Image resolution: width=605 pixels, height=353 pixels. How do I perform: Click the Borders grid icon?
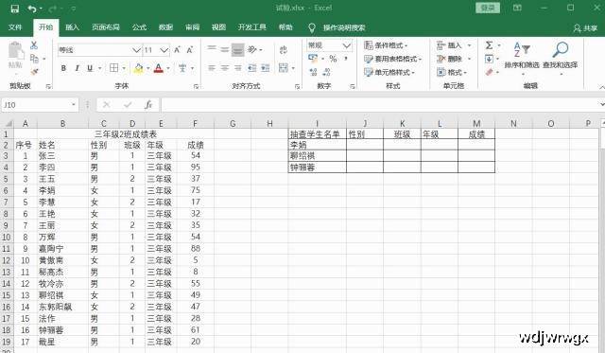pos(113,68)
